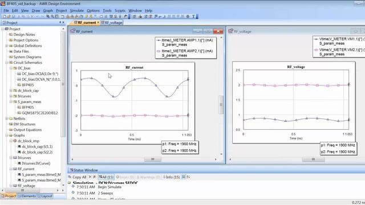Open the Window menu
The width and height of the screenshot is (365, 205).
[x=135, y=10]
